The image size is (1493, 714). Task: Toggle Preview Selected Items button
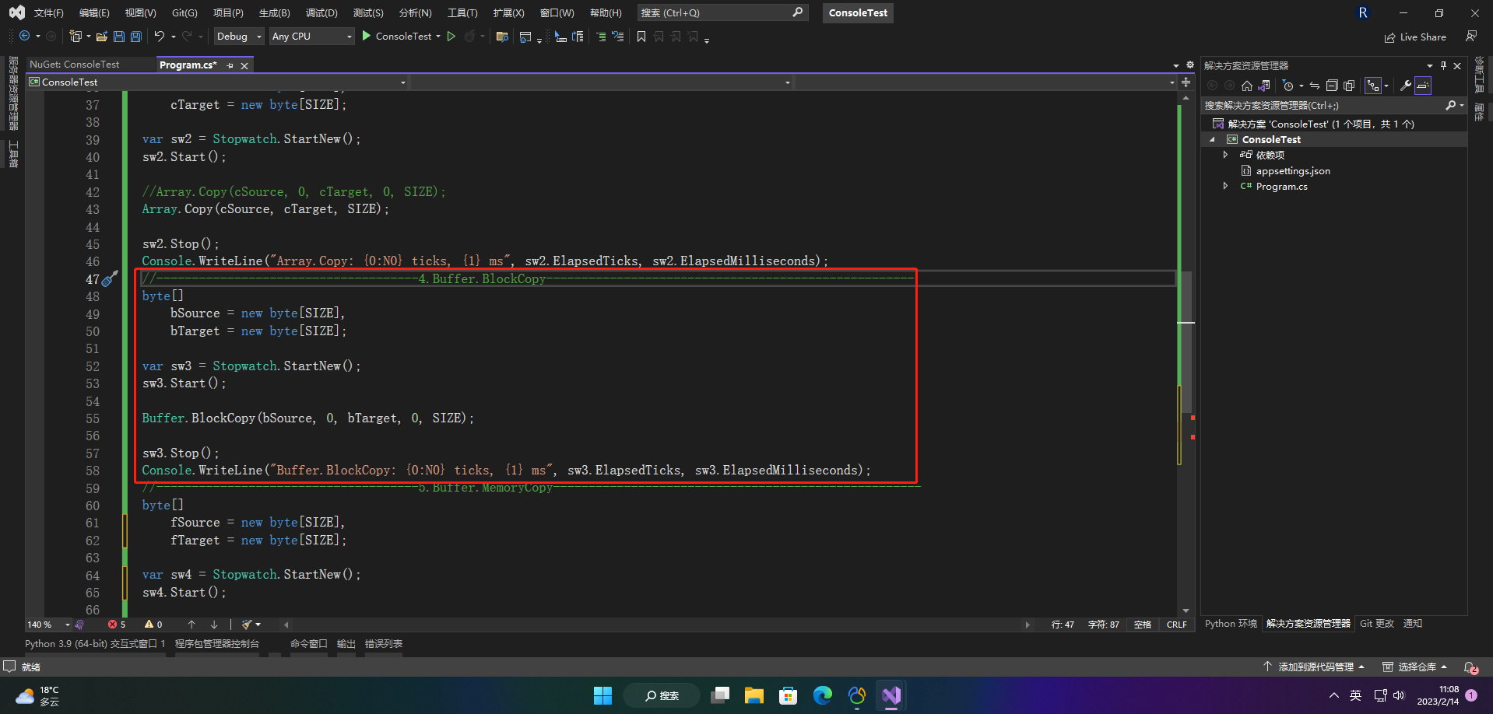click(1423, 86)
